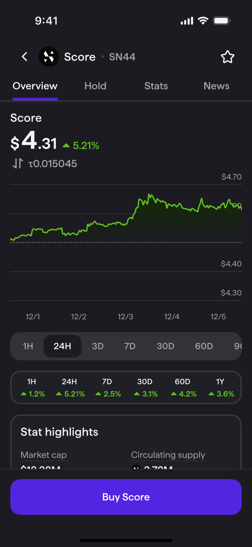Go back with the left chevron
The image size is (252, 547).
tap(25, 57)
